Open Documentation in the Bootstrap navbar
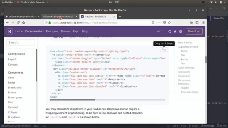The width and height of the screenshot is (228, 128). [34, 31]
